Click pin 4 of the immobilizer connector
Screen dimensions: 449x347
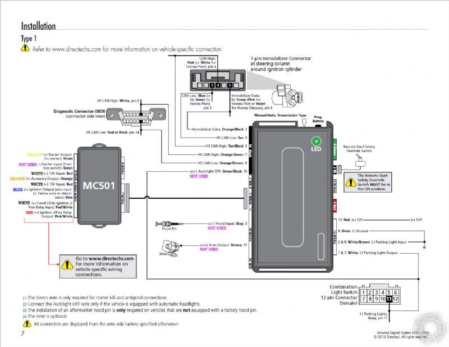(x=218, y=85)
